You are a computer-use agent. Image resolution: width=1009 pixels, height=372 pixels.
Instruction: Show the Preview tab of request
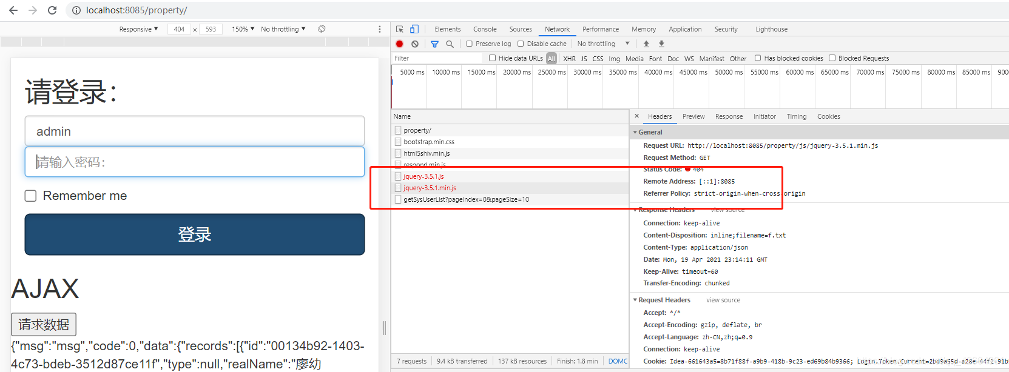tap(693, 116)
